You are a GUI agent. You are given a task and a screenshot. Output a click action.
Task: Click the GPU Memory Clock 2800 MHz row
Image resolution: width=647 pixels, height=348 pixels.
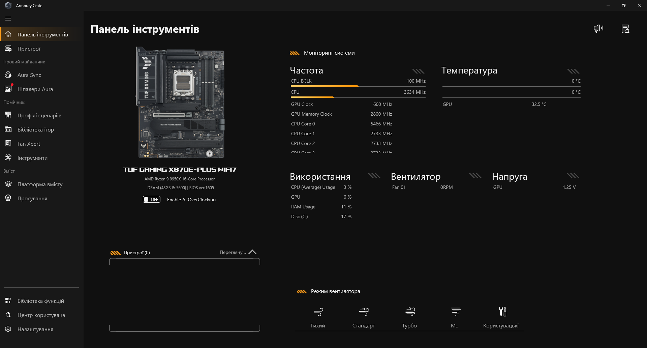click(x=341, y=114)
